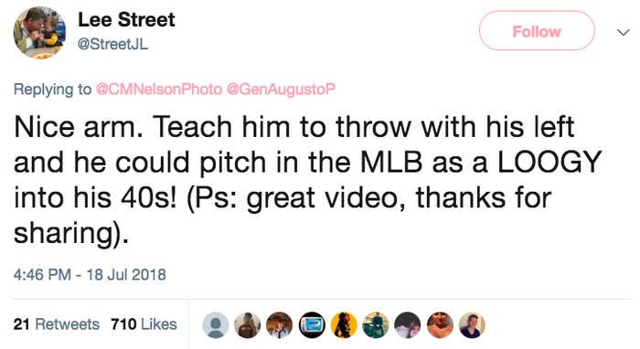The height and width of the screenshot is (349, 640).
Task: Click the Follow button
Action: click(x=537, y=31)
